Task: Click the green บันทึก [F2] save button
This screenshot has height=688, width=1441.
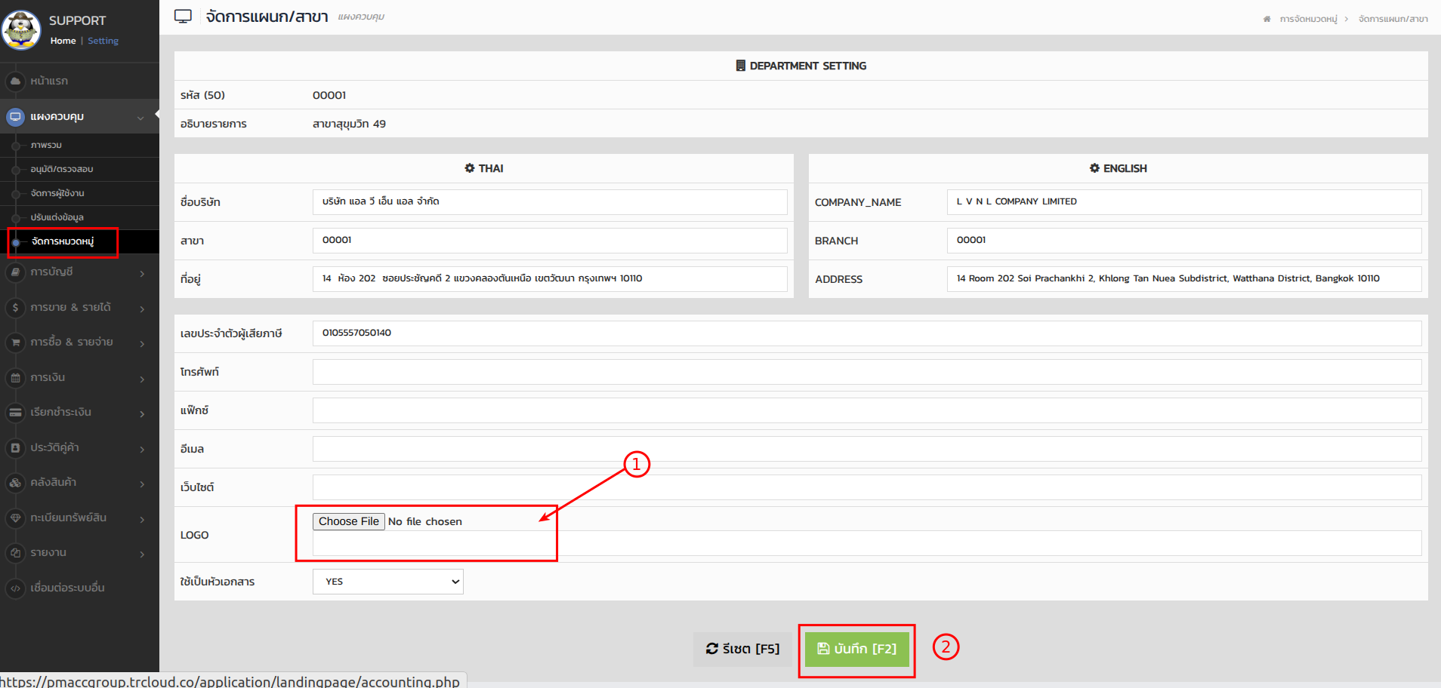Action: [x=857, y=649]
